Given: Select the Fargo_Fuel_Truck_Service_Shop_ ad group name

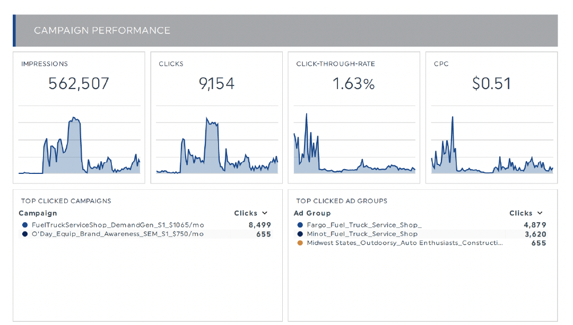Looking at the screenshot, I should pyautogui.click(x=364, y=225).
